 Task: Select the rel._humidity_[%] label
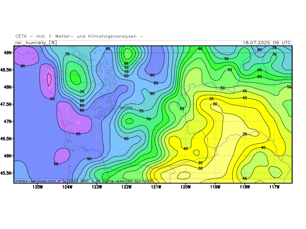tap(36, 43)
